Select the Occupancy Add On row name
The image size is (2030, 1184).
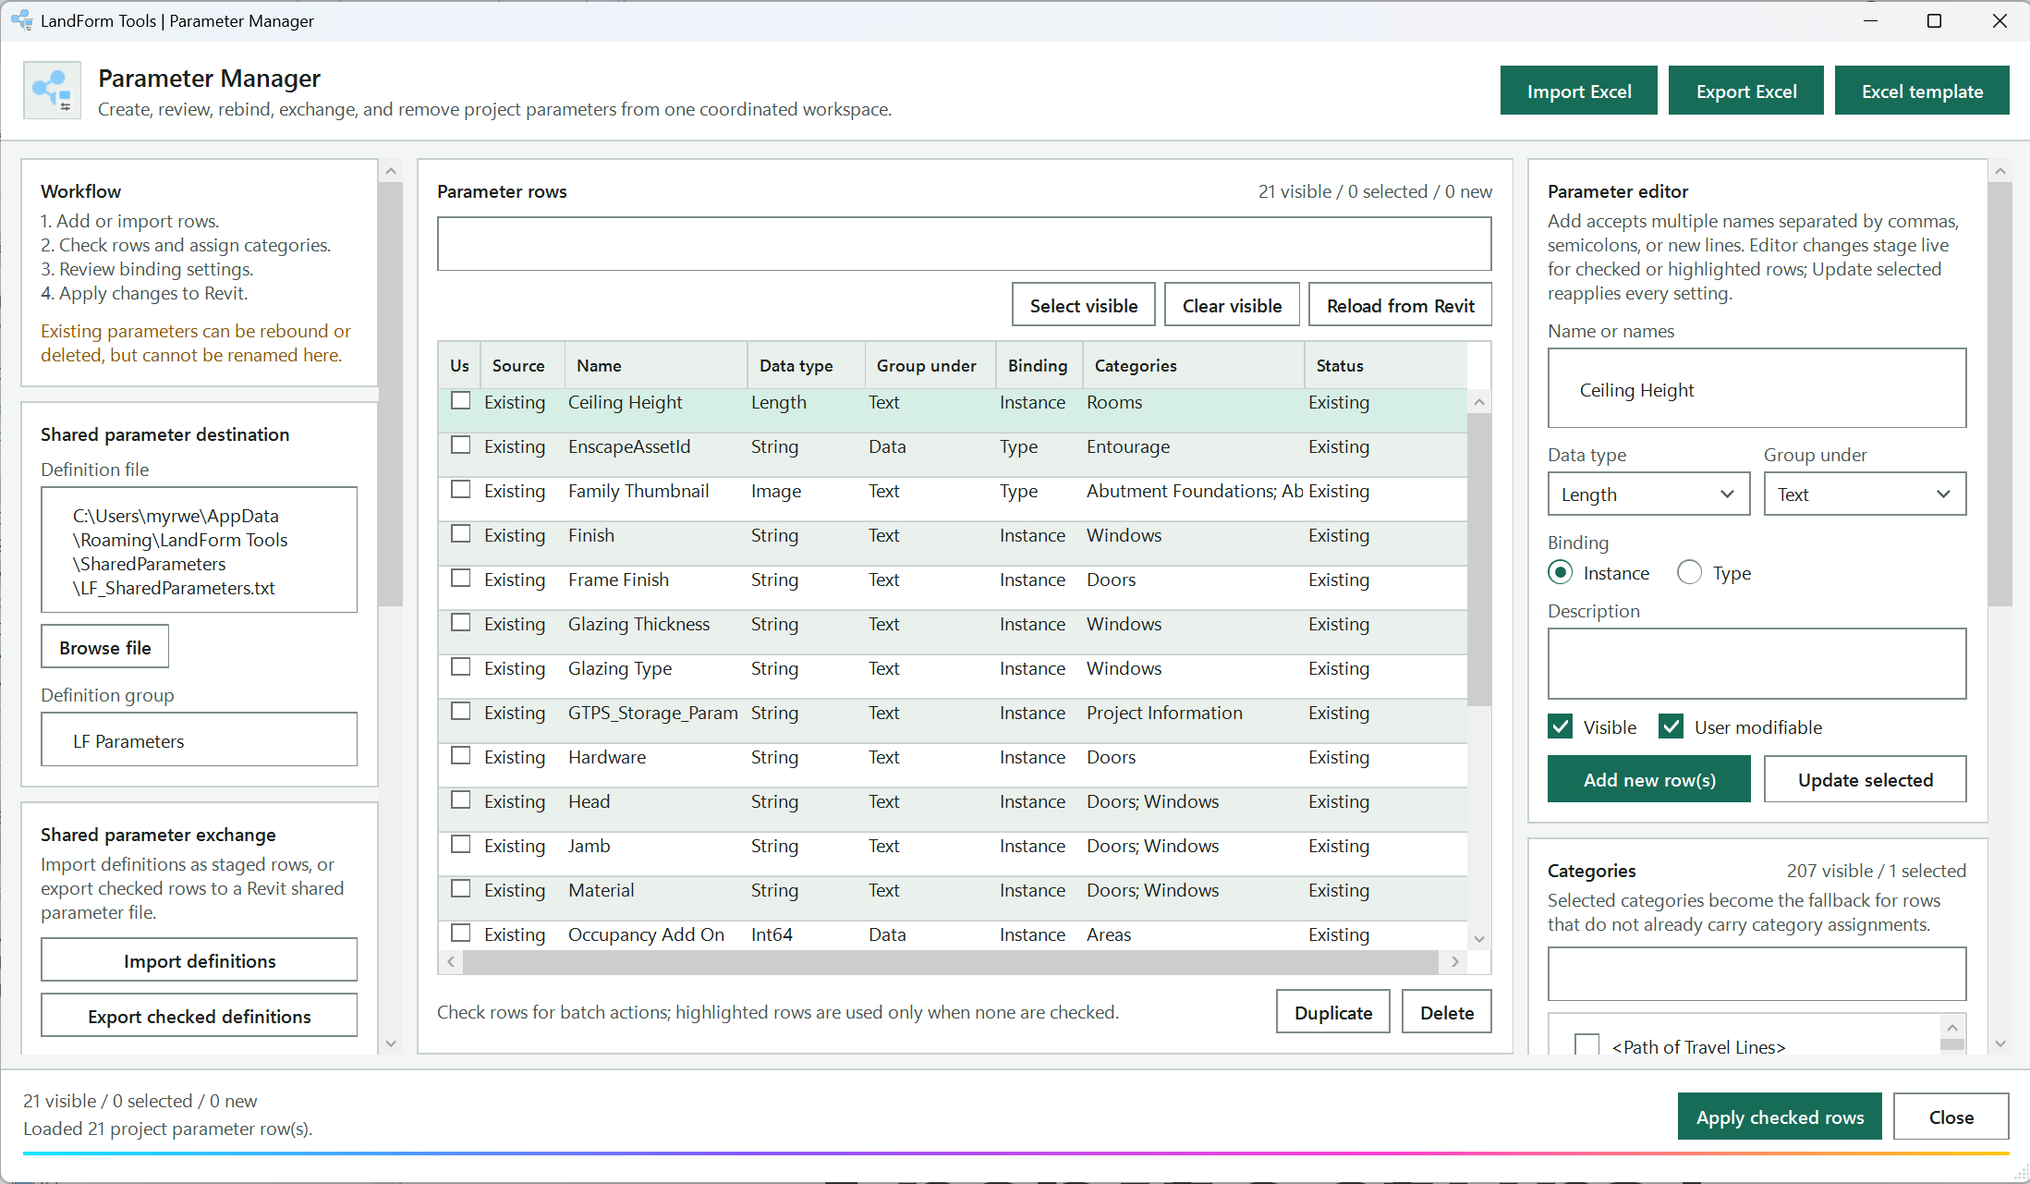(646, 934)
